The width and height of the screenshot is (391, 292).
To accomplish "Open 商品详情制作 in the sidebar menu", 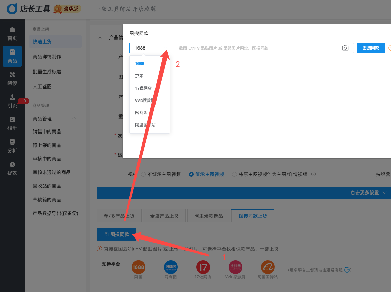I will [x=47, y=57].
